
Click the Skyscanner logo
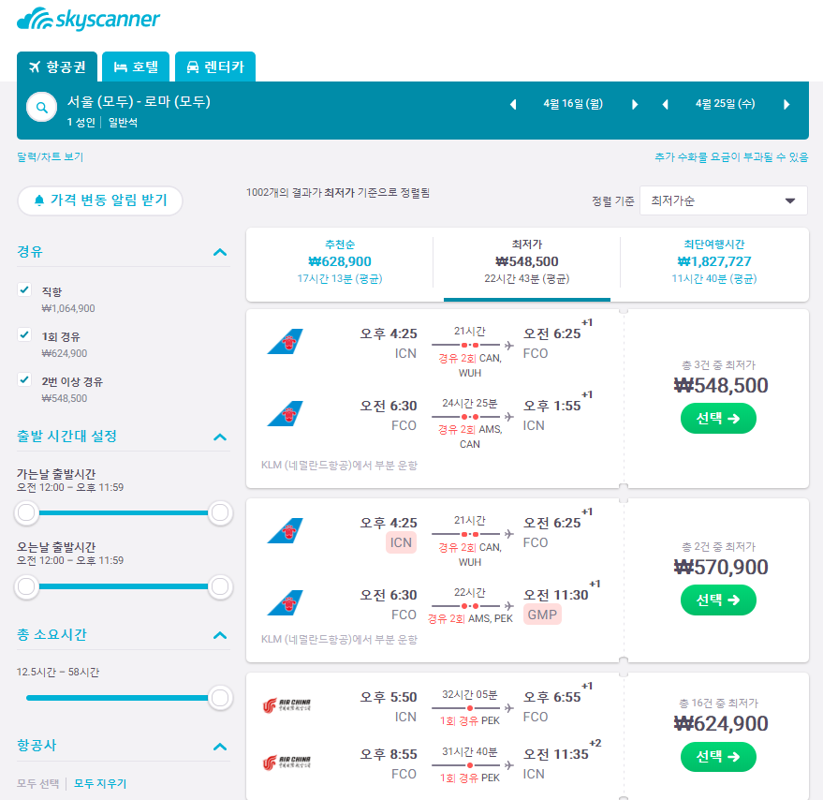[89, 20]
